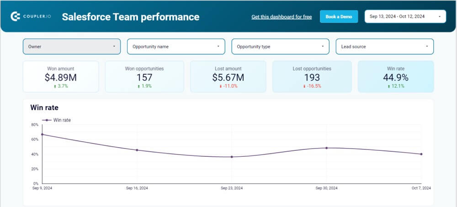Click the up arrow beside 1.9% change

click(139, 86)
